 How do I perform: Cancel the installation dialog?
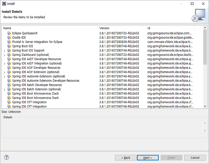(x=195, y=158)
